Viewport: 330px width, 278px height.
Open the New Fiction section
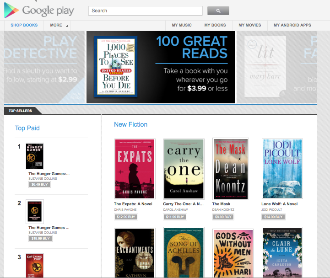coord(131,124)
